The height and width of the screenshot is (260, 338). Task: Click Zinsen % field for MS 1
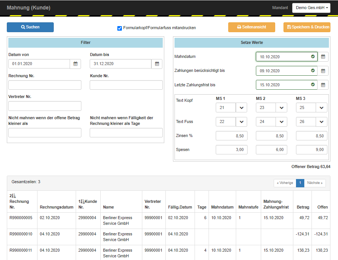pyautogui.click(x=232, y=136)
